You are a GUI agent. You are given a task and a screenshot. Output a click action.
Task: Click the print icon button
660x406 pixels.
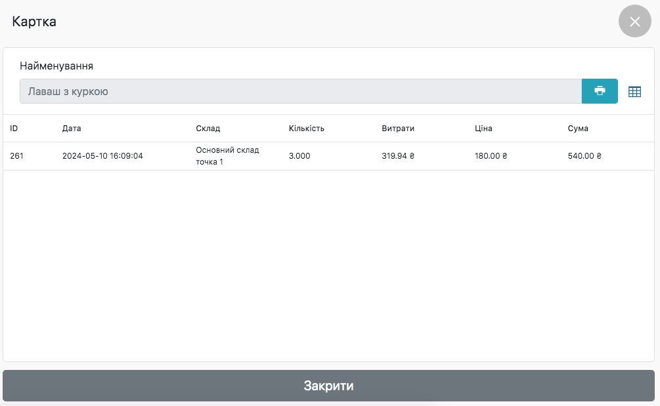[600, 91]
